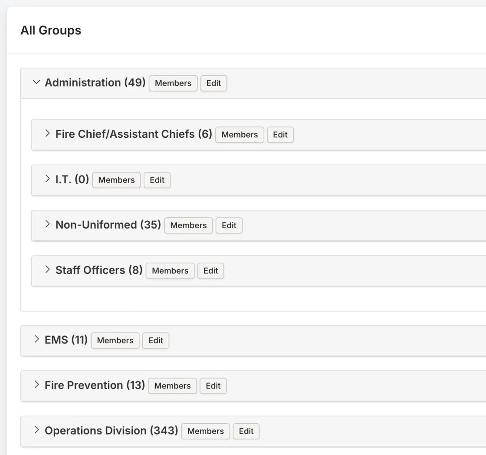Open Fire Prevention Members list

click(173, 386)
